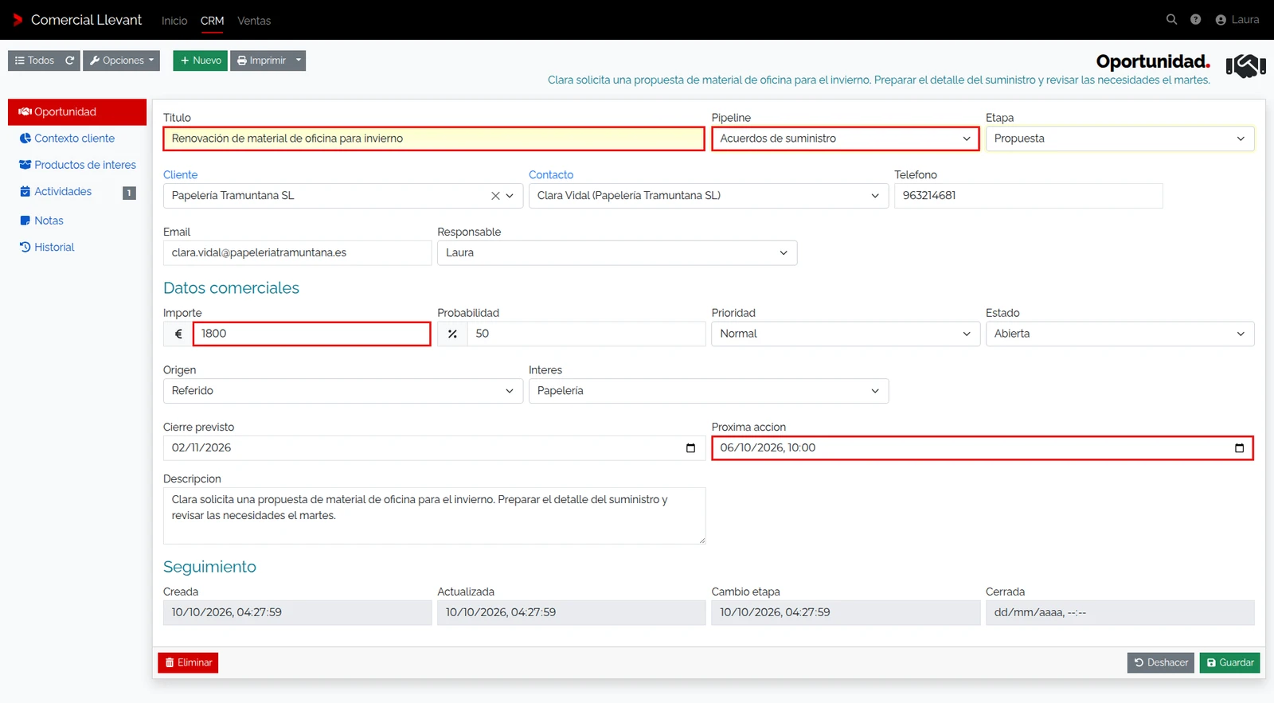Switch to the Actividades tab

(77, 192)
